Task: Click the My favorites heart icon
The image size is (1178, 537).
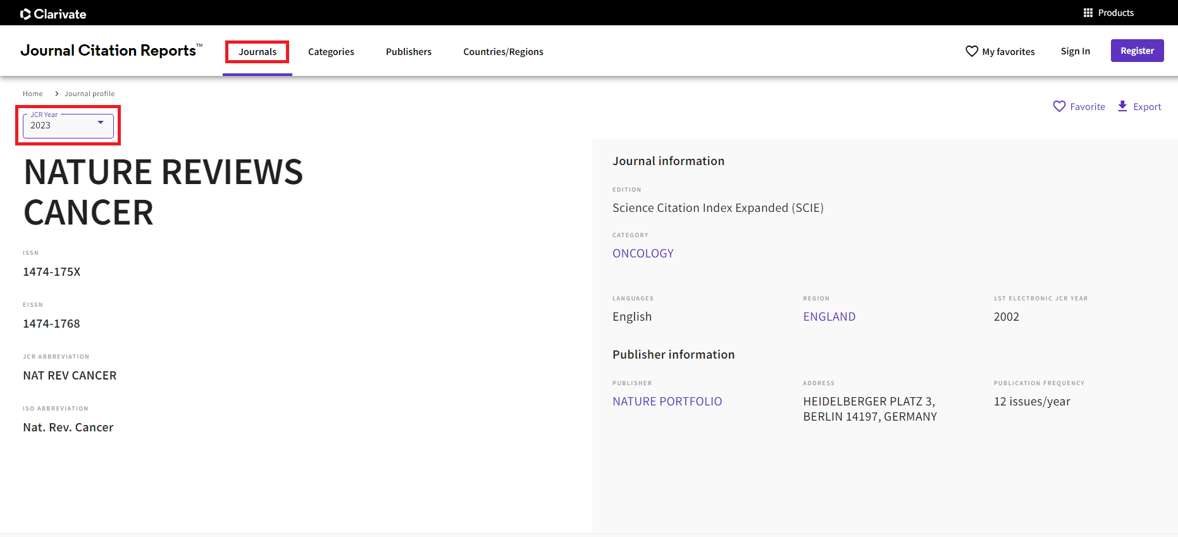Action: [972, 51]
